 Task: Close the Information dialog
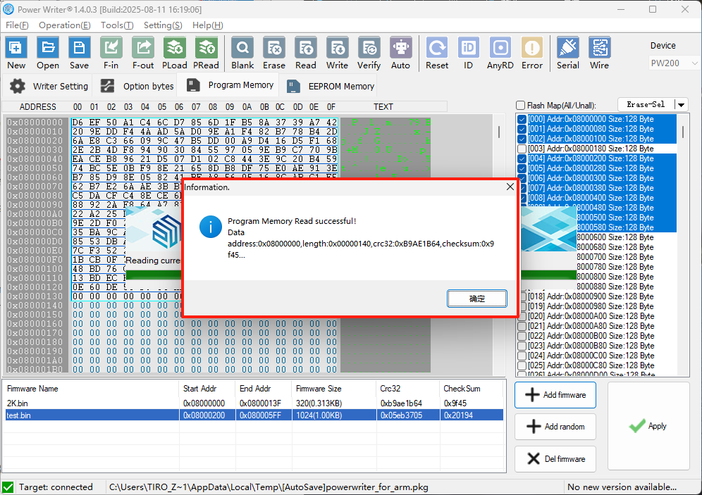[510, 187]
